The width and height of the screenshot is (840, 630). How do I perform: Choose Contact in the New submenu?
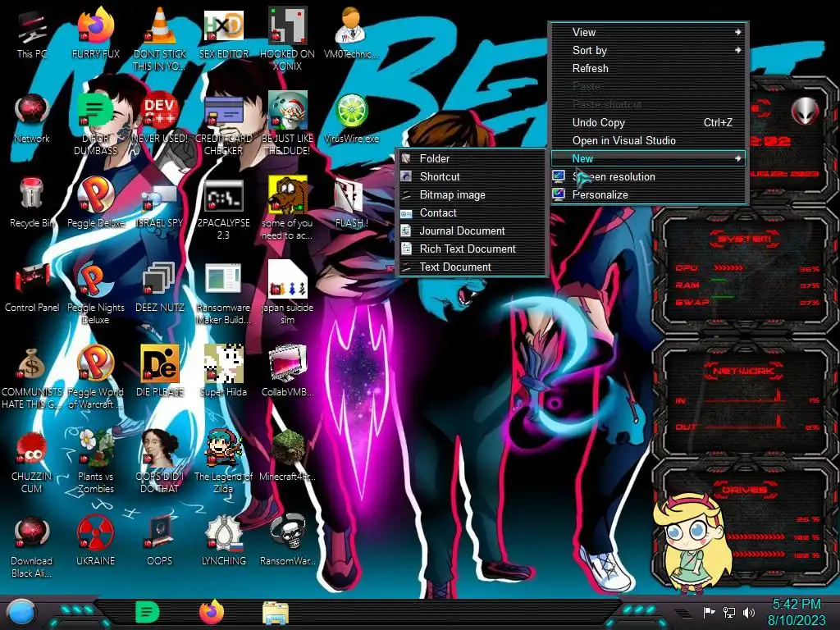click(472, 212)
